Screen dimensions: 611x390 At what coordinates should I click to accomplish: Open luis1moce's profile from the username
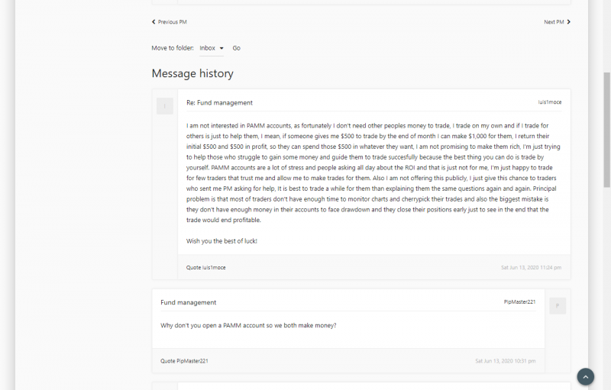tap(549, 102)
